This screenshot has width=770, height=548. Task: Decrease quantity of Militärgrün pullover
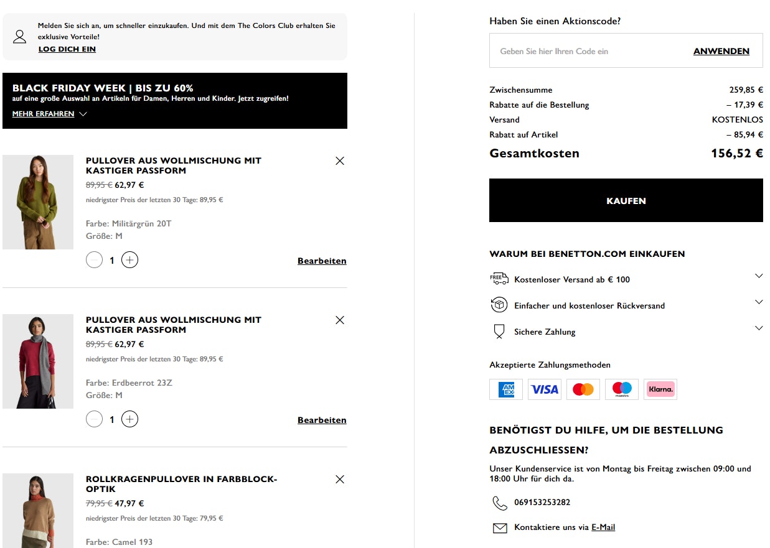94,260
